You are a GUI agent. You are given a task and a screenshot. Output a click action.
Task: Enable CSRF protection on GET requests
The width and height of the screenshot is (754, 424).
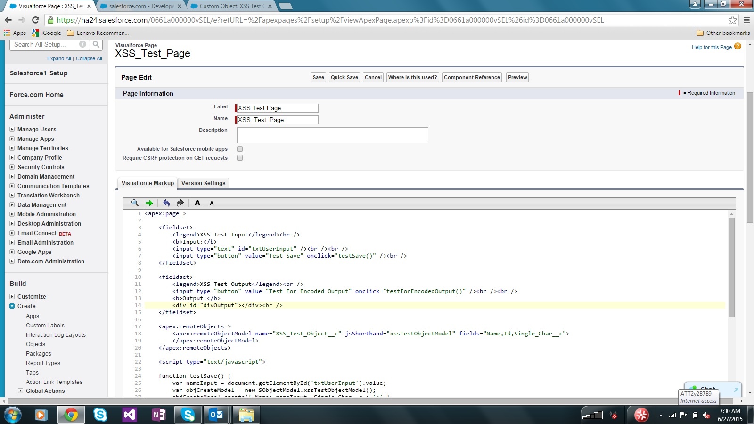[x=240, y=158]
